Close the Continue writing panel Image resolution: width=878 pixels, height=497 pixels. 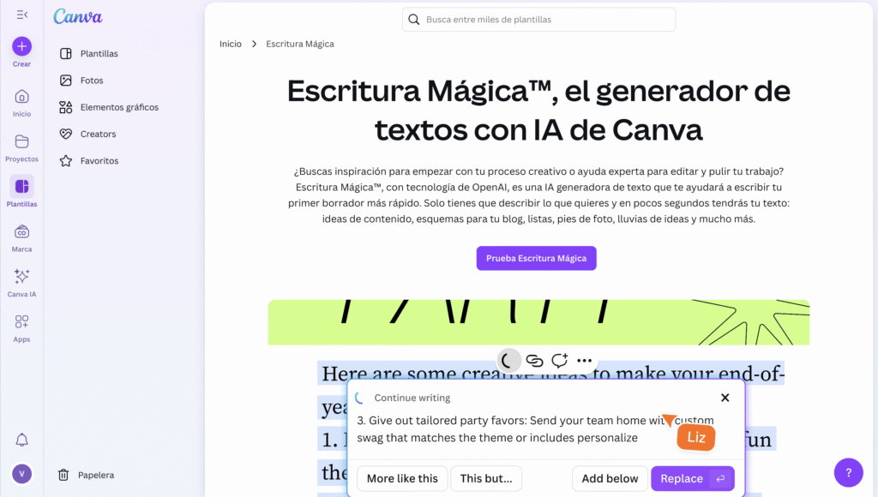pyautogui.click(x=725, y=398)
